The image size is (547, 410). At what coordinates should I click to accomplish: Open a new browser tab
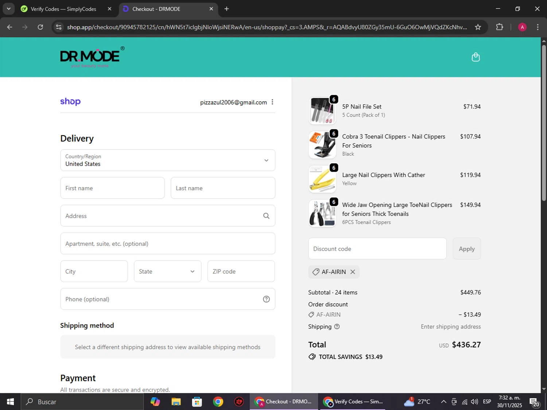(x=226, y=9)
